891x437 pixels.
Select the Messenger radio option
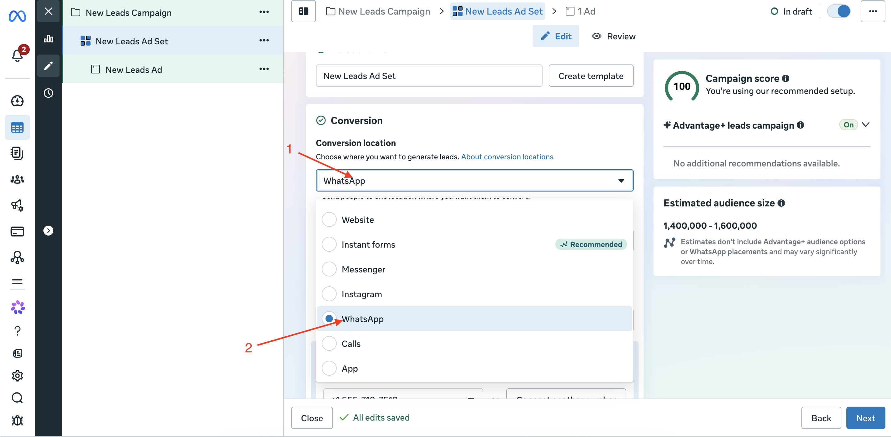click(x=329, y=269)
